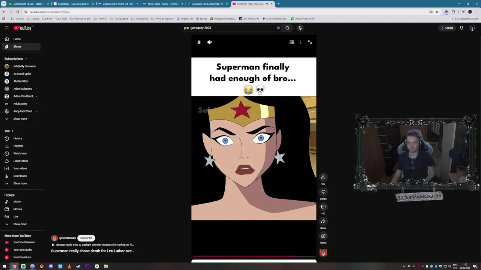Open the Create menu
The image size is (481, 270).
pyautogui.click(x=447, y=28)
